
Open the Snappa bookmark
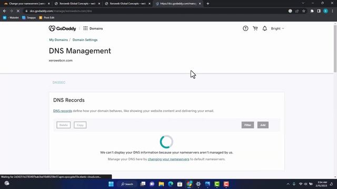point(29,17)
